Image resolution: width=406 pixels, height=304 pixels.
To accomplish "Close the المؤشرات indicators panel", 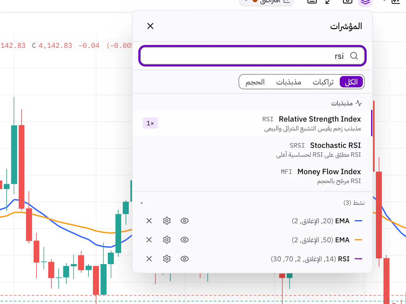I will [150, 26].
